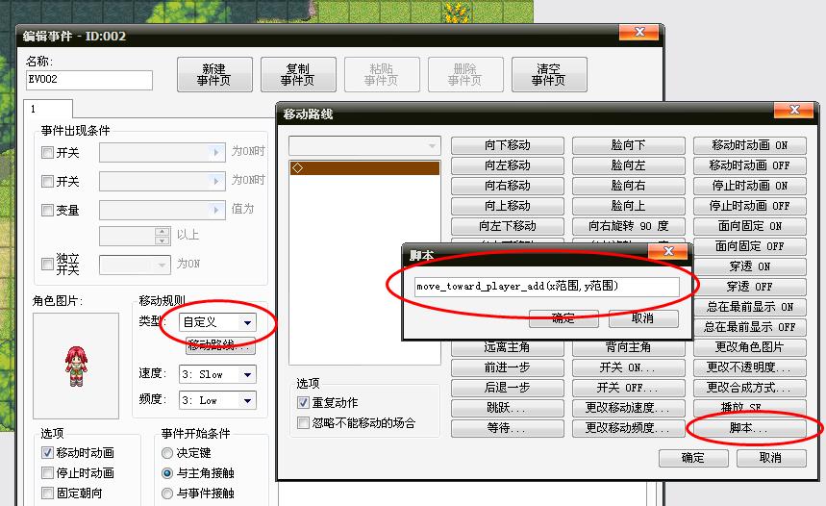Click the script text input field
The height and width of the screenshot is (506, 826).
click(547, 287)
